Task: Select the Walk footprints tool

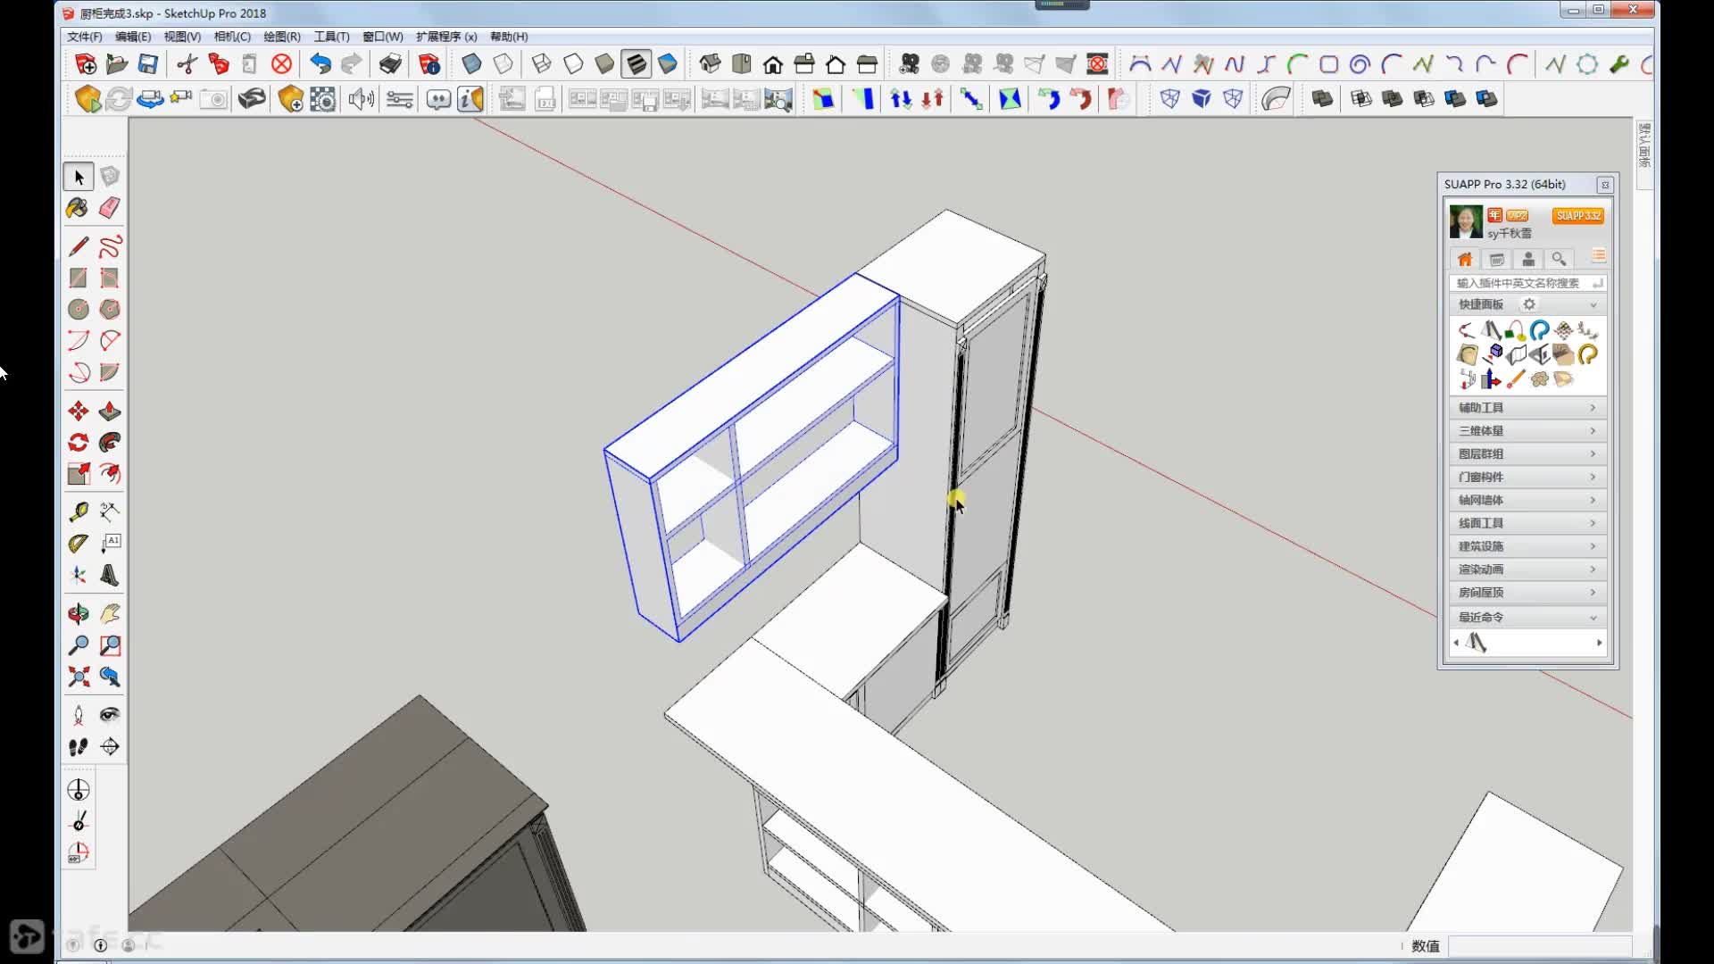Action: (79, 746)
